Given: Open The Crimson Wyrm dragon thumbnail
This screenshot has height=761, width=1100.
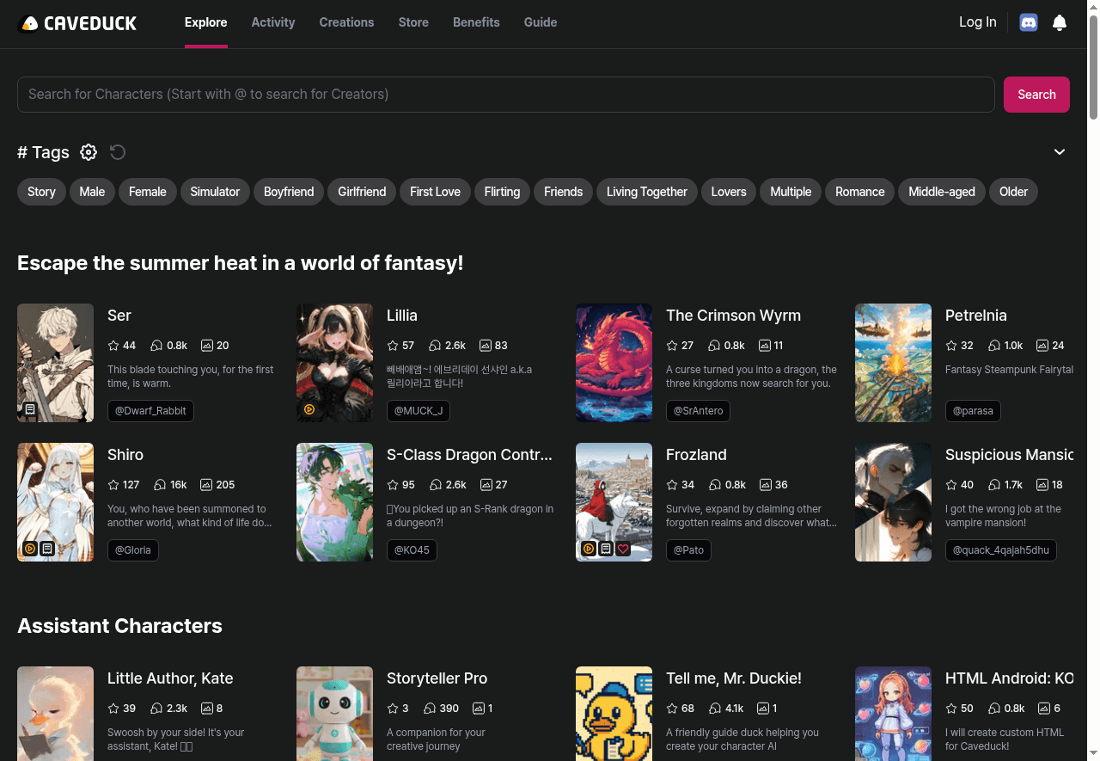Looking at the screenshot, I should click(614, 363).
